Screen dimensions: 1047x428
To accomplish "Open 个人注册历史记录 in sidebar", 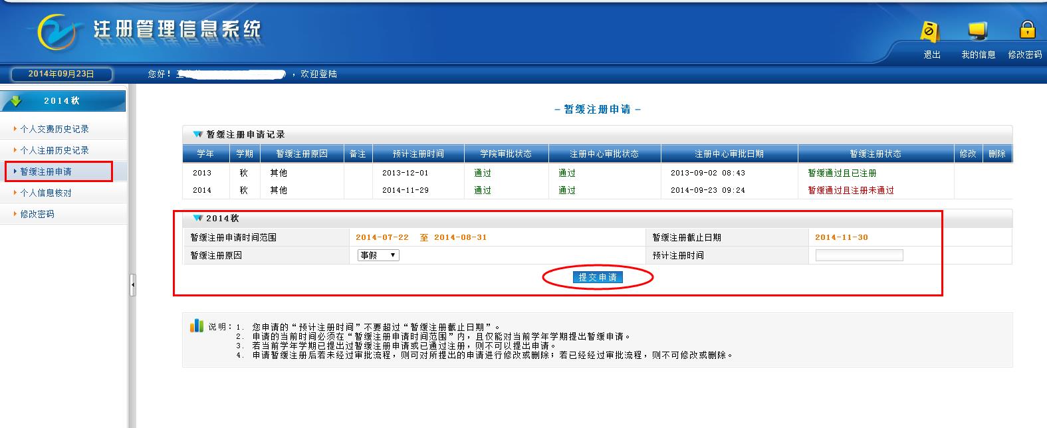I will click(x=54, y=150).
